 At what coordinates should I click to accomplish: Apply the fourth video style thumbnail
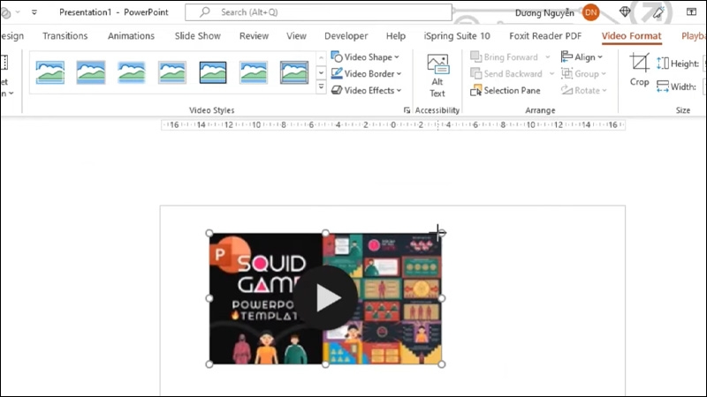pos(171,72)
